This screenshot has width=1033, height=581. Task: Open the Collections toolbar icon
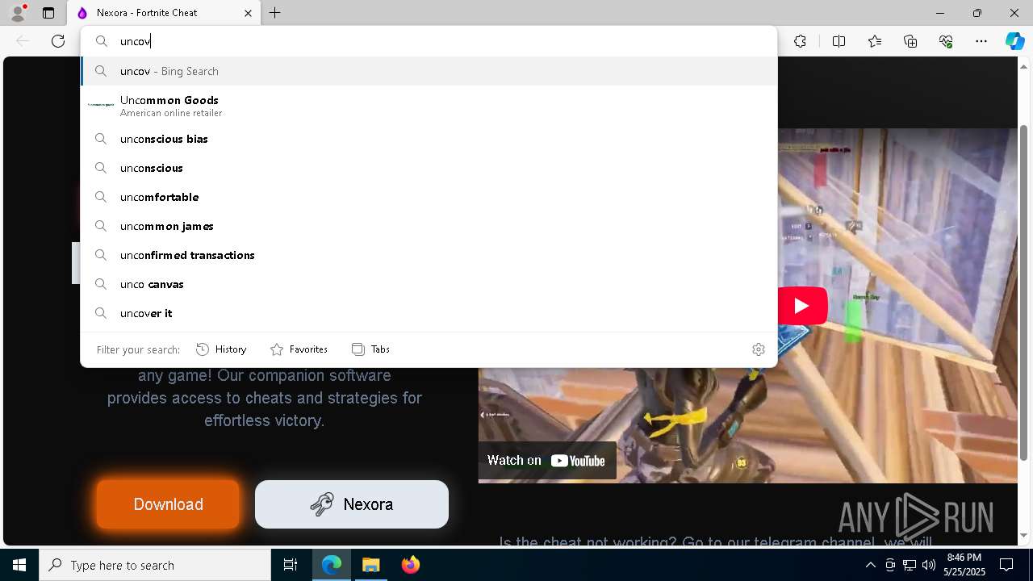point(910,41)
